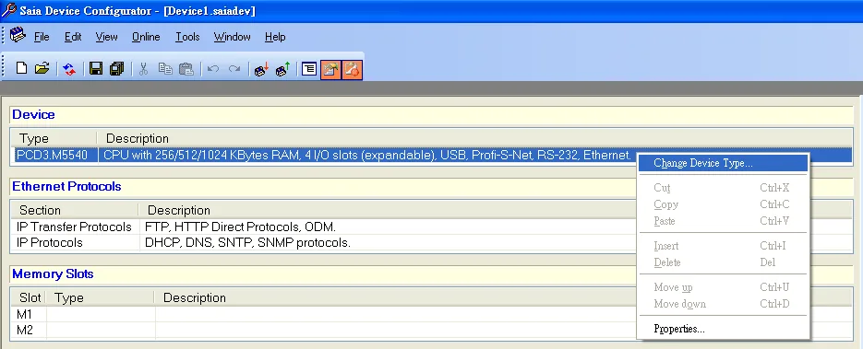The height and width of the screenshot is (349, 863).
Task: Toggle the first orange highlighted toolbar button
Action: pos(330,69)
